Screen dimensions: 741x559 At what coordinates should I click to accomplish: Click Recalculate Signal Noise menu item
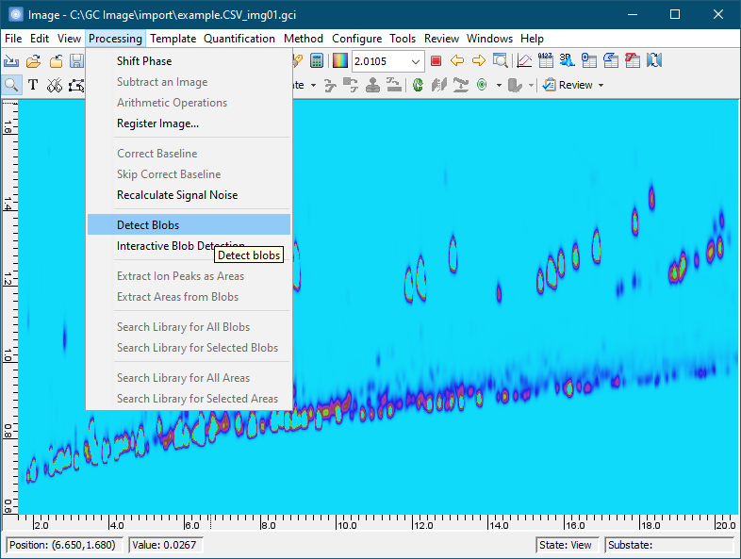(x=177, y=195)
